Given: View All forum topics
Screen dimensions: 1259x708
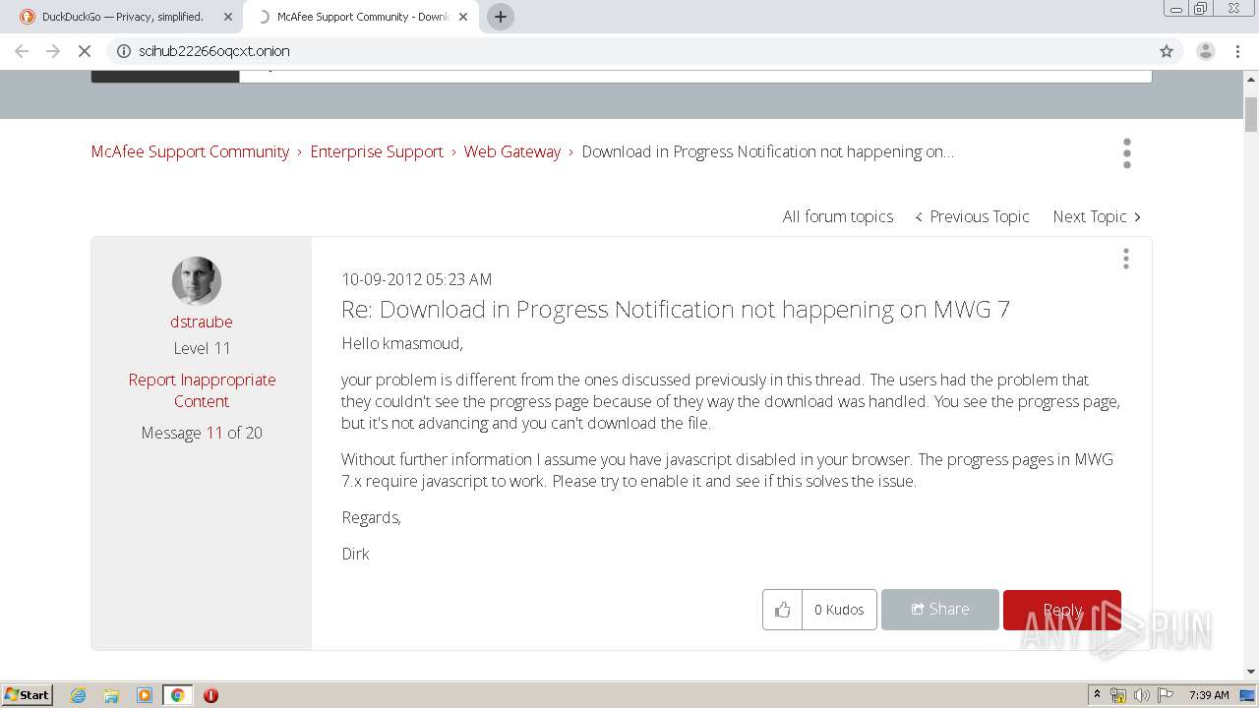Looking at the screenshot, I should tap(838, 216).
